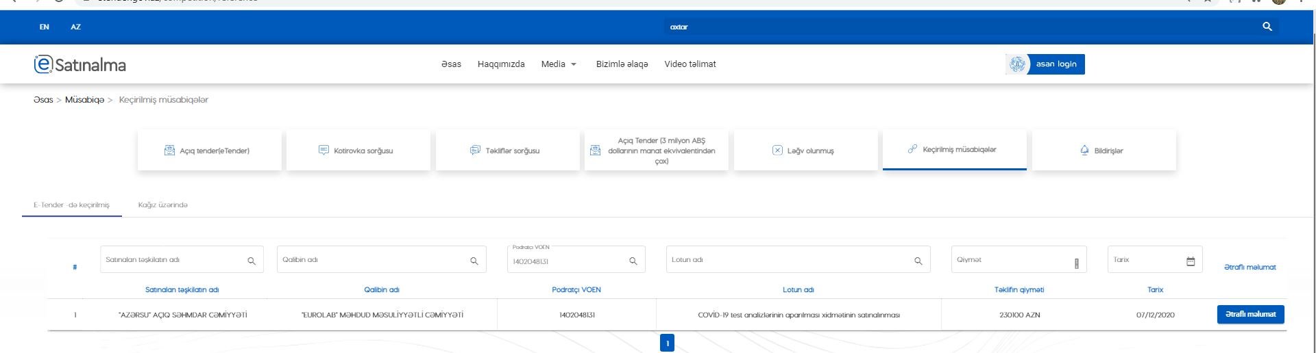The image size is (1316, 353).
Task: Click the 230100 AZN price cell
Action: tap(1019, 315)
